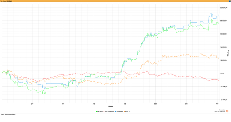
Task: Click the $0,00 axis label
Action: click(x=222, y=73)
